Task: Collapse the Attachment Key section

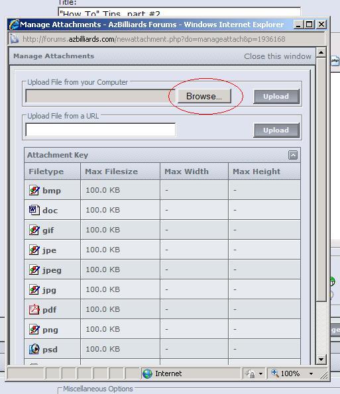Action: tap(293, 155)
